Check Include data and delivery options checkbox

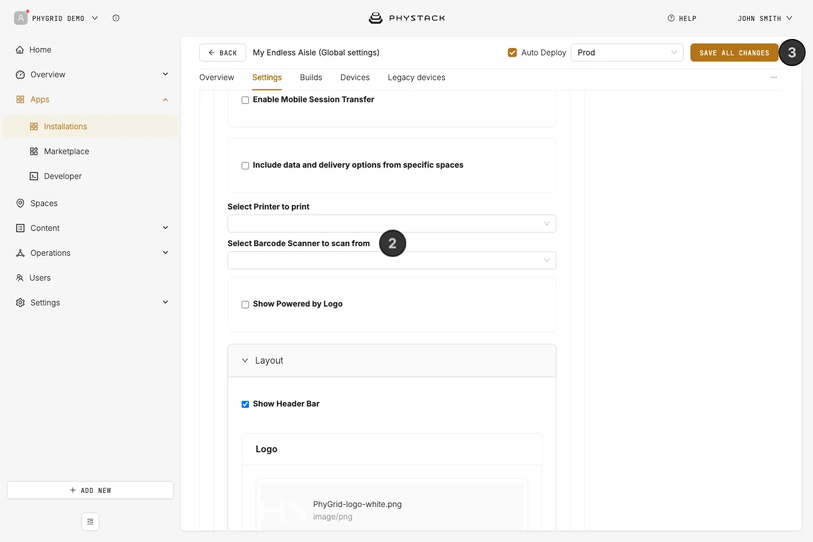[x=245, y=165]
